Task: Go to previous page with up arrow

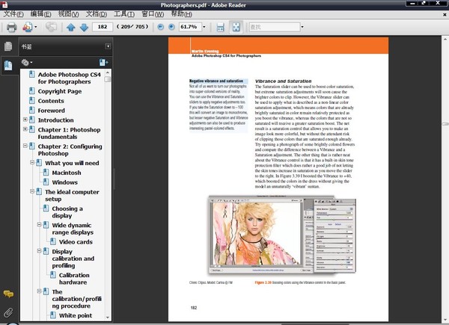Action: (x=70, y=27)
